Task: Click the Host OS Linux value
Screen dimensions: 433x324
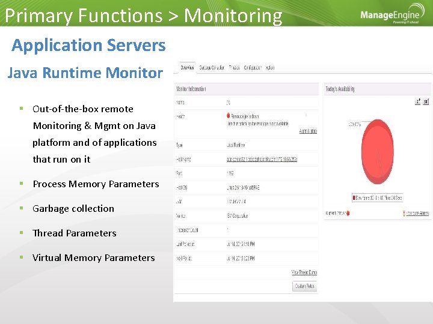Action: point(243,188)
